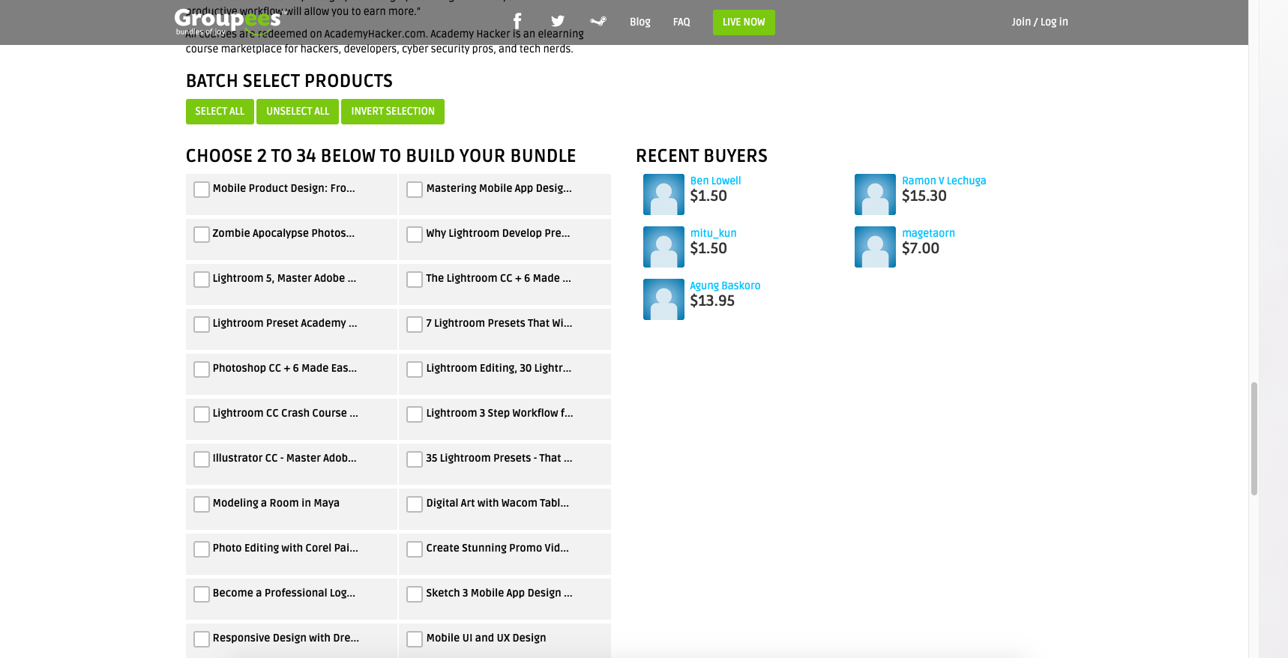Click the INVERT SELECTION button
The width and height of the screenshot is (1288, 658).
(x=393, y=112)
